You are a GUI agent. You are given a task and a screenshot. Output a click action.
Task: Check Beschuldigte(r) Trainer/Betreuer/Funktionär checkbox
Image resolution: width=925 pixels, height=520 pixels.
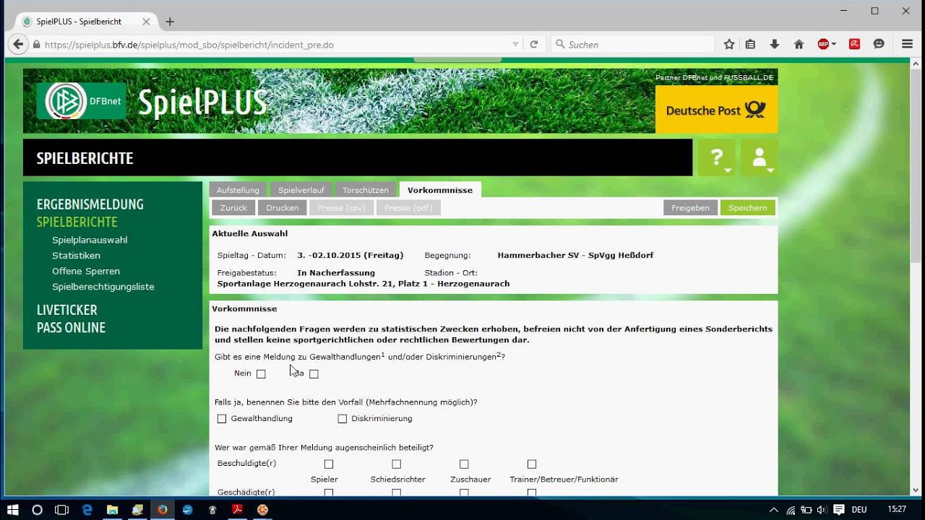532,464
